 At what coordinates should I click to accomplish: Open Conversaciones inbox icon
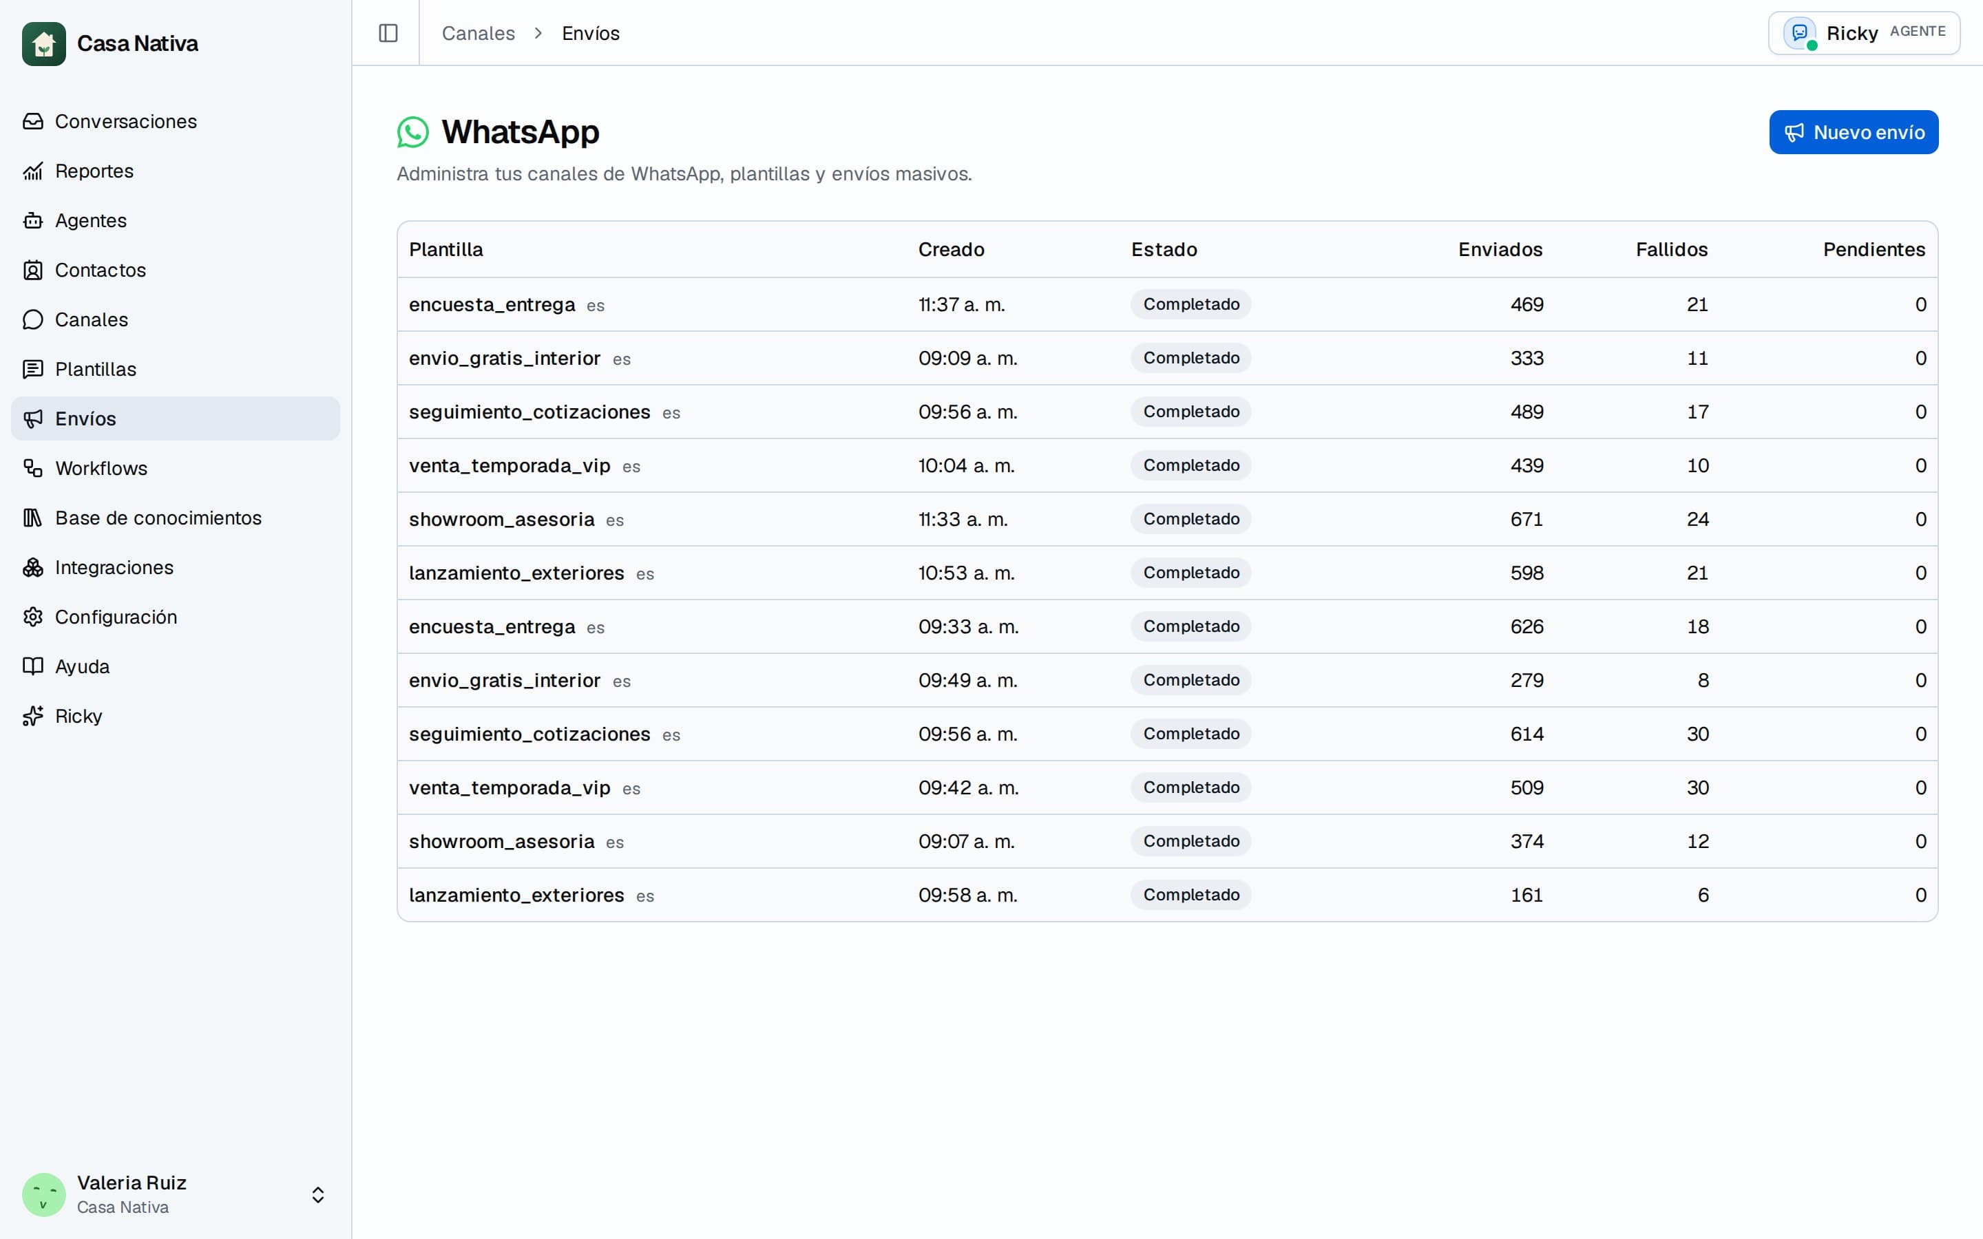33,121
